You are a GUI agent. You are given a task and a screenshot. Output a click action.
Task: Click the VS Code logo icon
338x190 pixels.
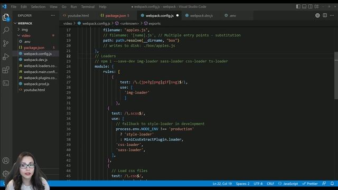[4, 6]
